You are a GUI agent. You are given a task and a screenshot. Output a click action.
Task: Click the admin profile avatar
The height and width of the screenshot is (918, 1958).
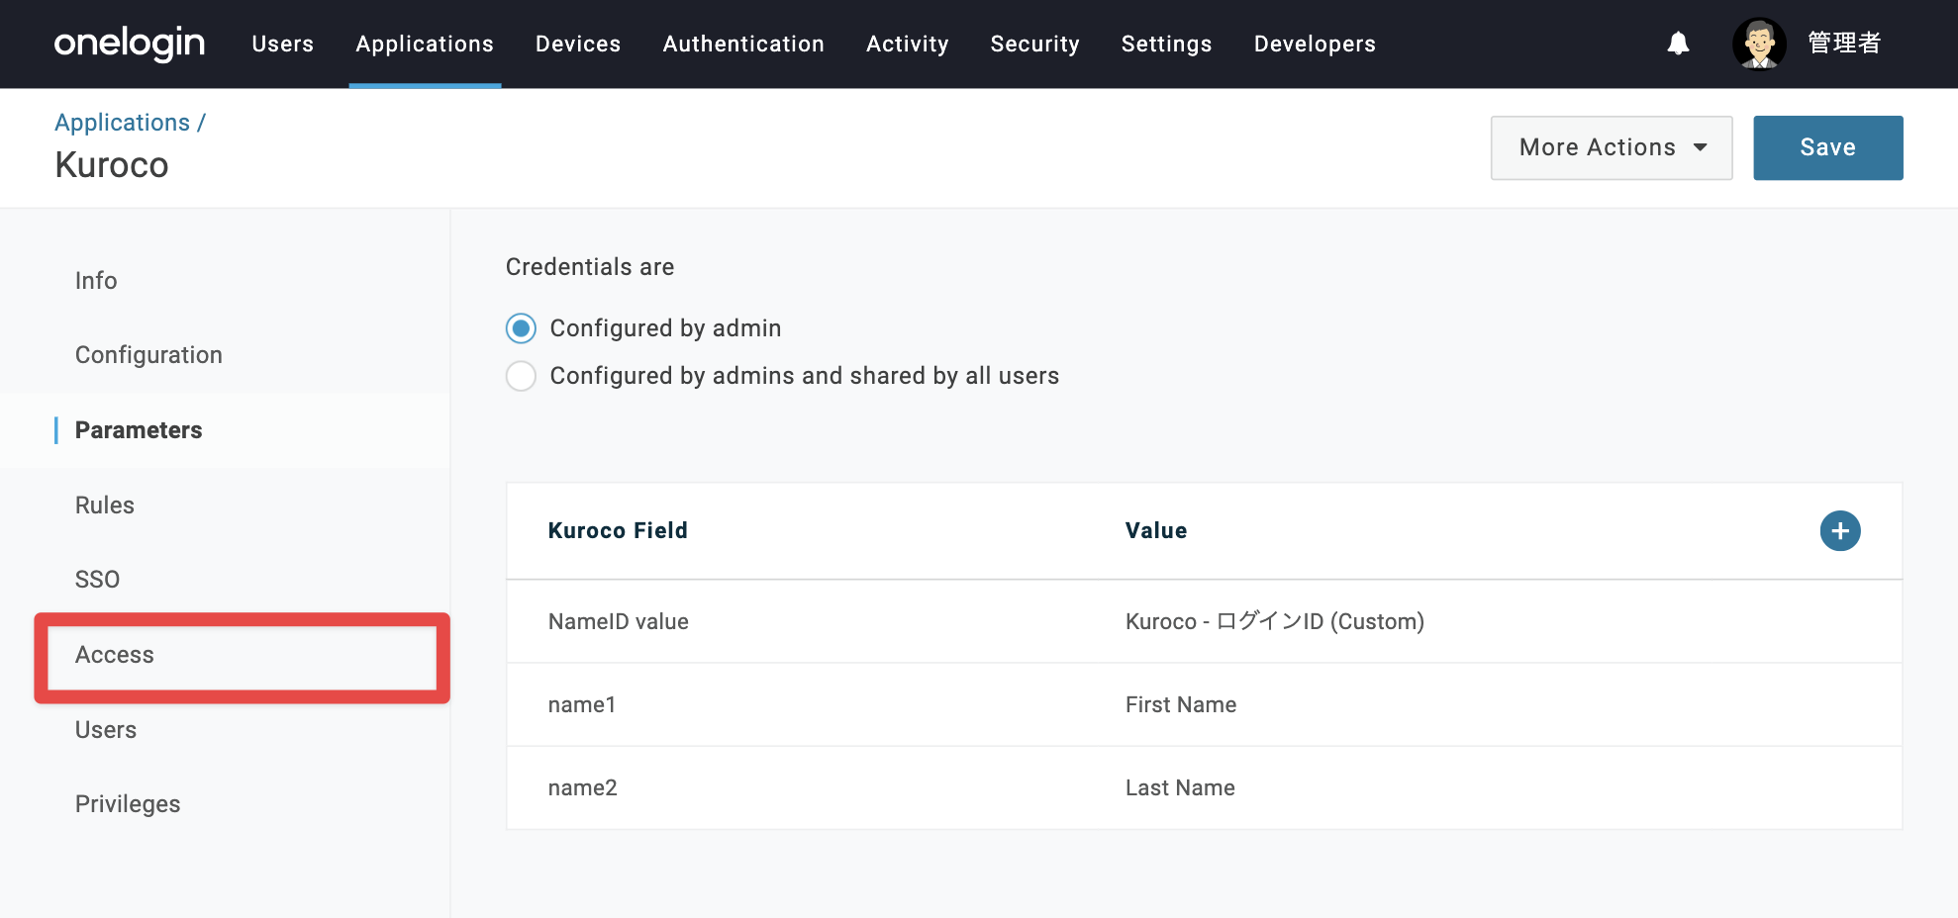click(1759, 44)
